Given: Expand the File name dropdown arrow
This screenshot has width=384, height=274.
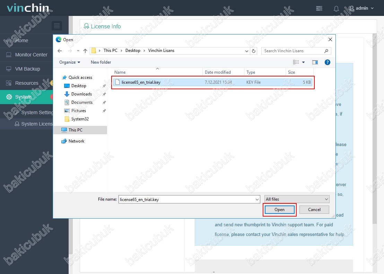Looking at the screenshot, I should [x=257, y=200].
